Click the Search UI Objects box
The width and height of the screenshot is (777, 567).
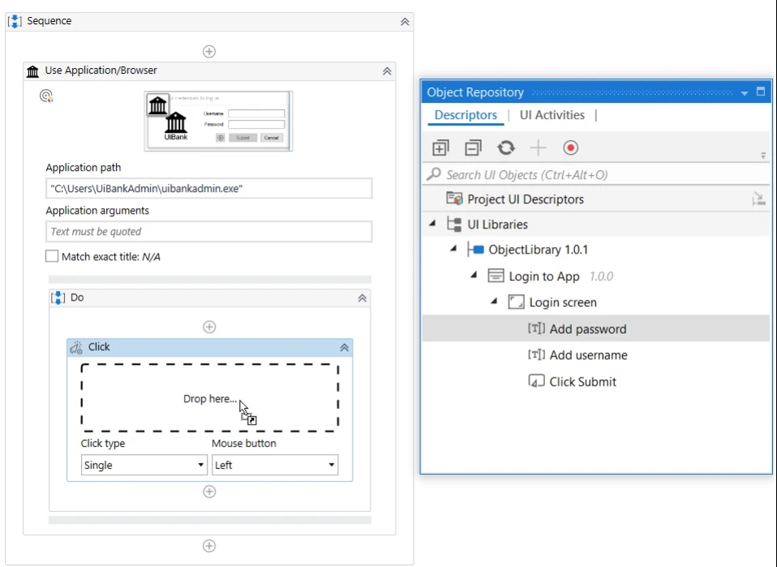coord(596,175)
